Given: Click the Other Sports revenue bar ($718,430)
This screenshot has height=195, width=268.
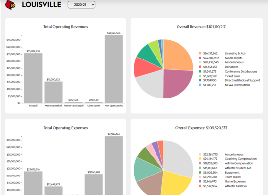Looking at the screenshot, I should [x=93, y=102].
